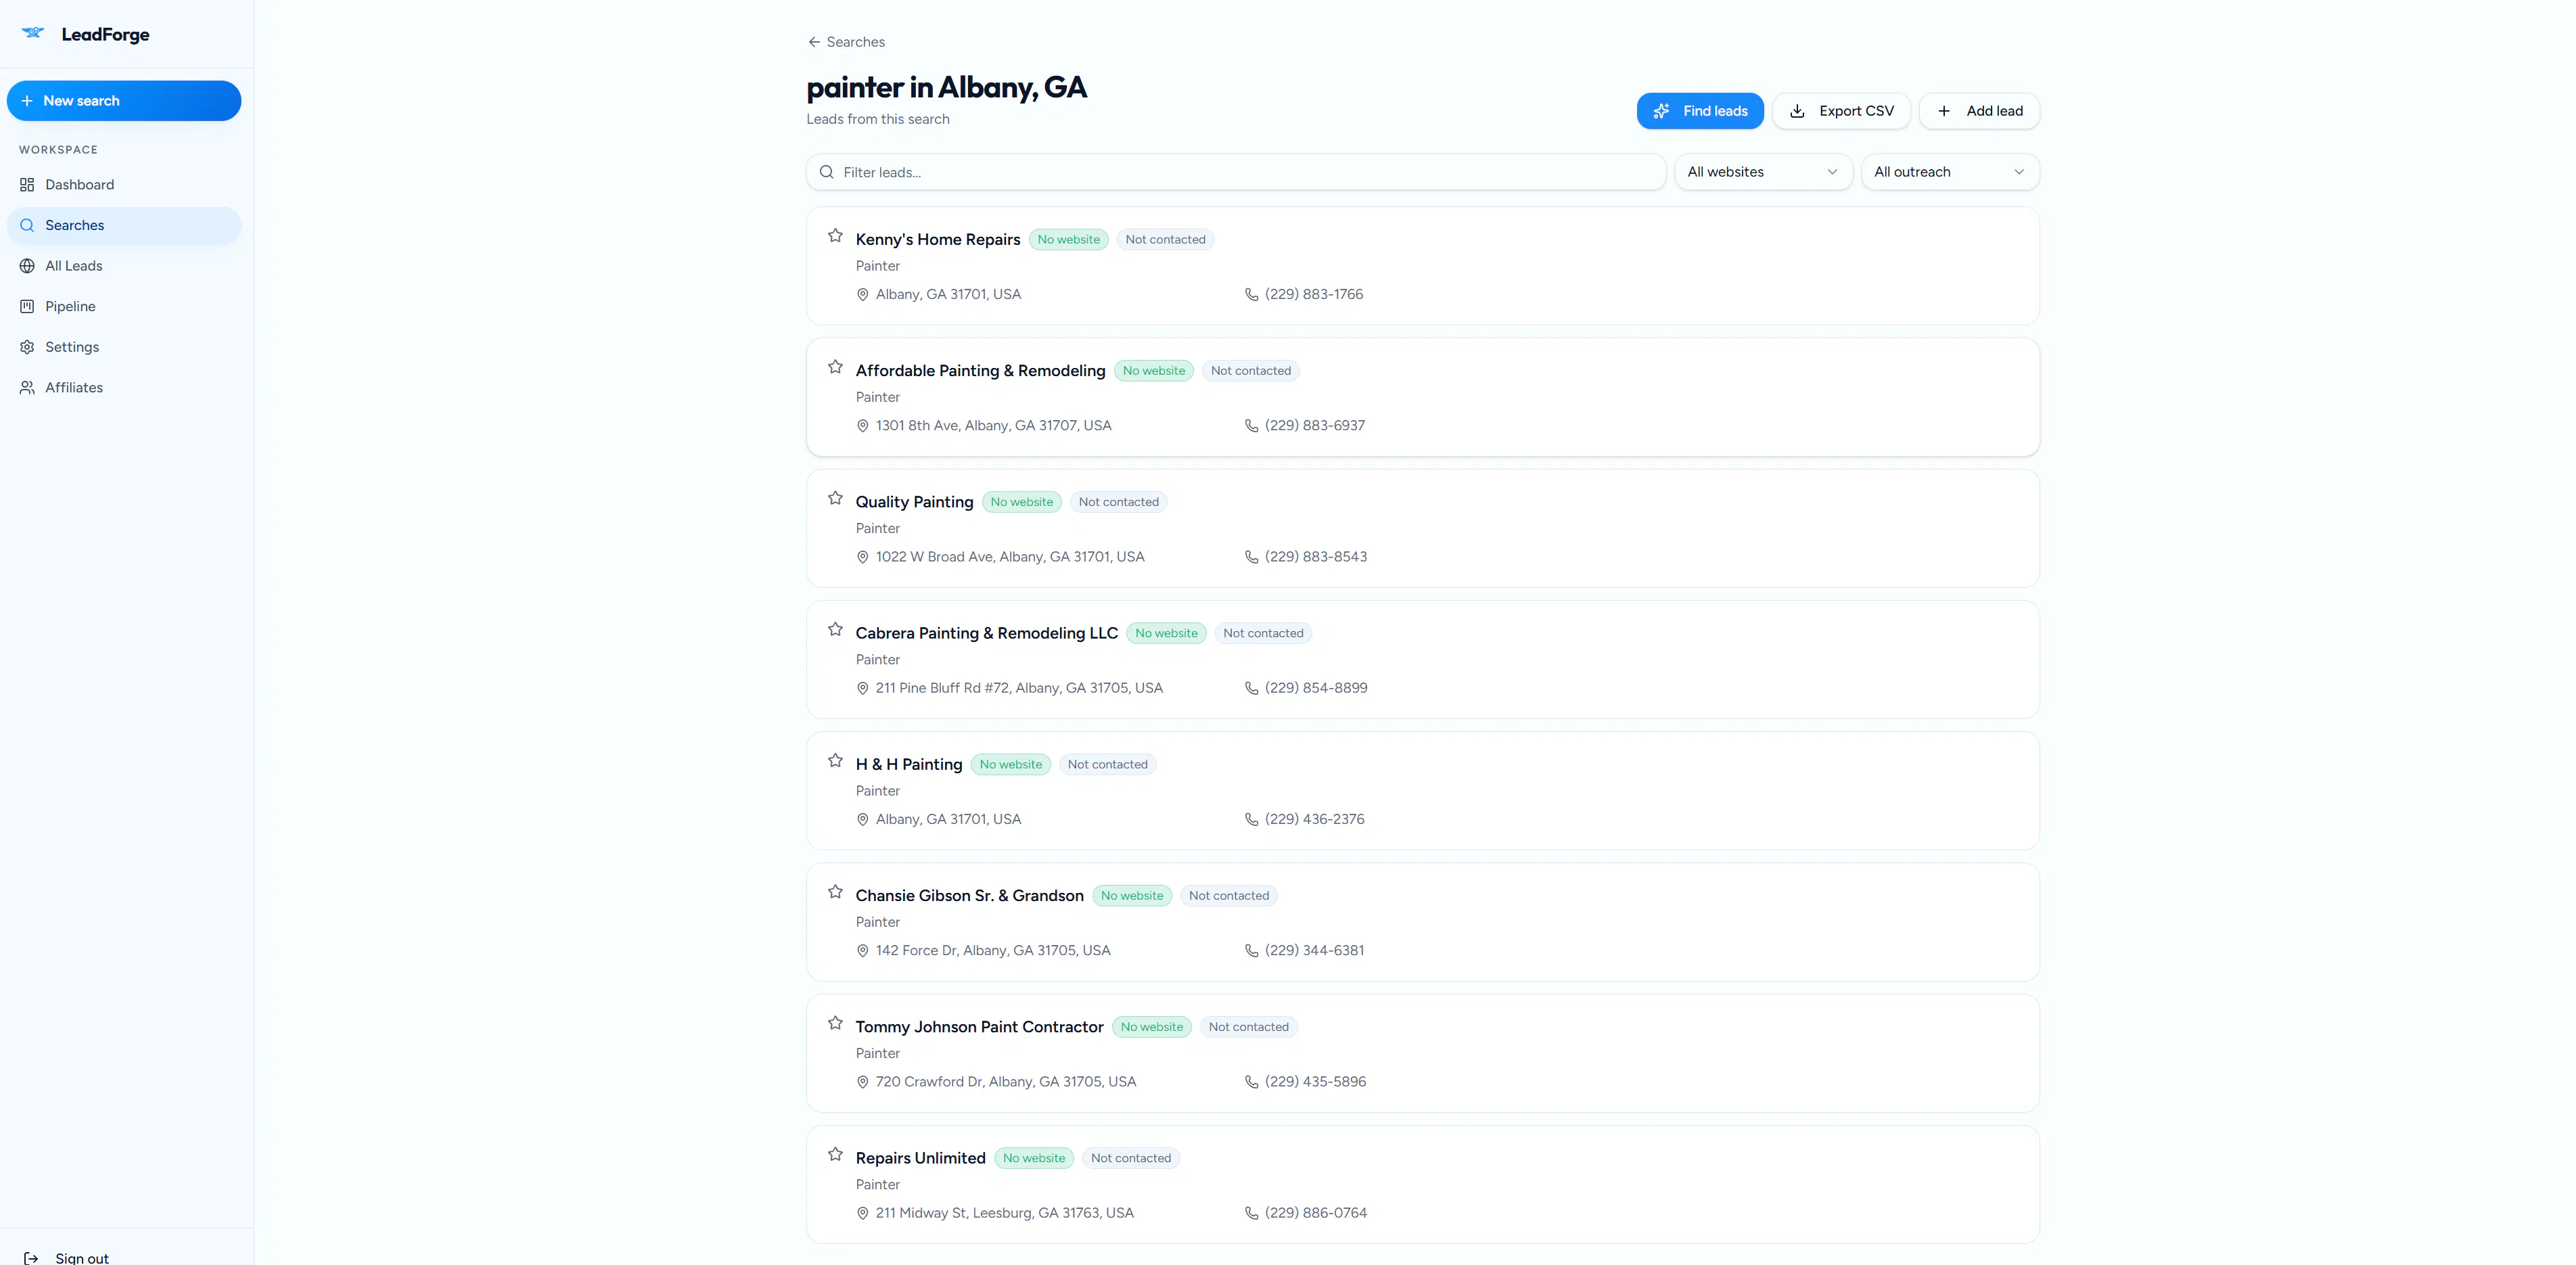Click the phone icon for Tommy Johnson Paint Contractor
The height and width of the screenshot is (1265, 2576).
pos(1251,1082)
